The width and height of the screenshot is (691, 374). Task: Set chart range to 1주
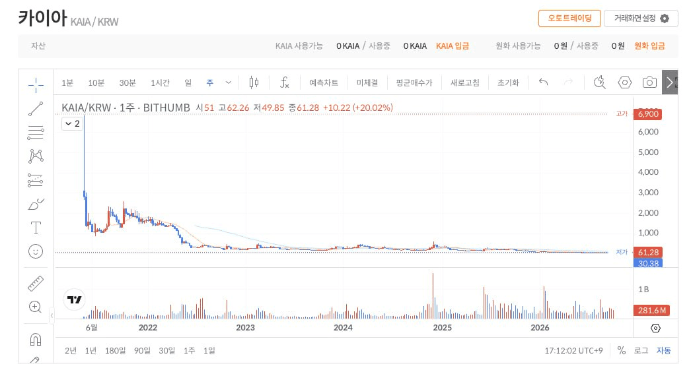tap(189, 351)
